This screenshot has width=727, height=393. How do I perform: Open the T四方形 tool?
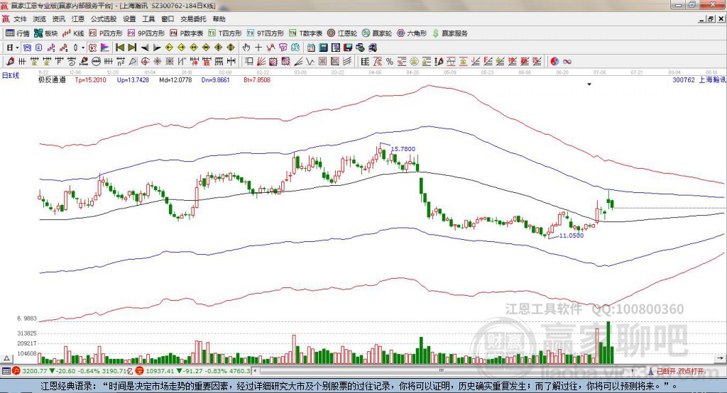[x=225, y=33]
